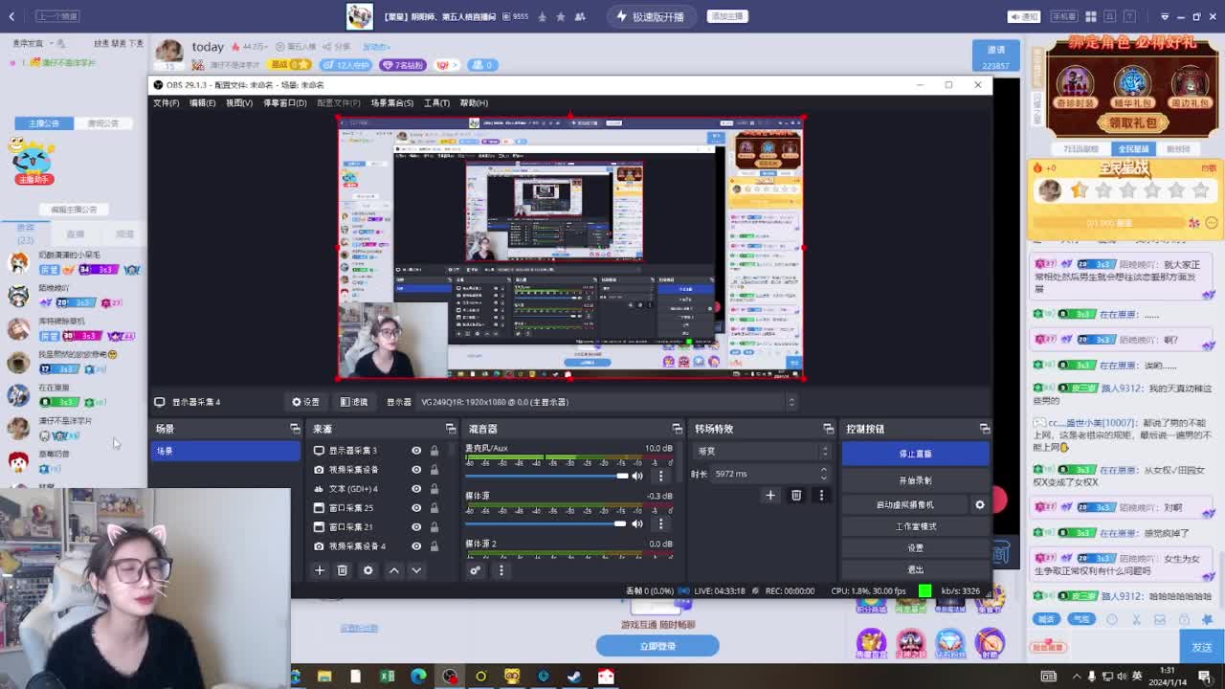Enable 工作室模式 studio mode
Screen dimensions: 1225x689
915,526
